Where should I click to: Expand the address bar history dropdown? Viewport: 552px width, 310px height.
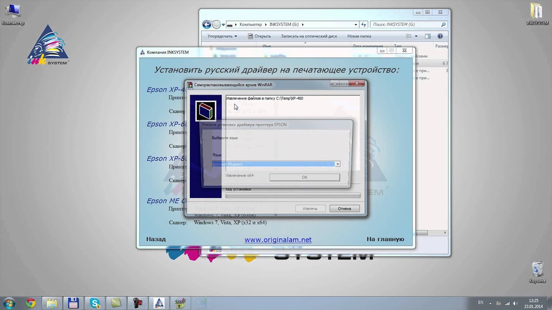(356, 25)
